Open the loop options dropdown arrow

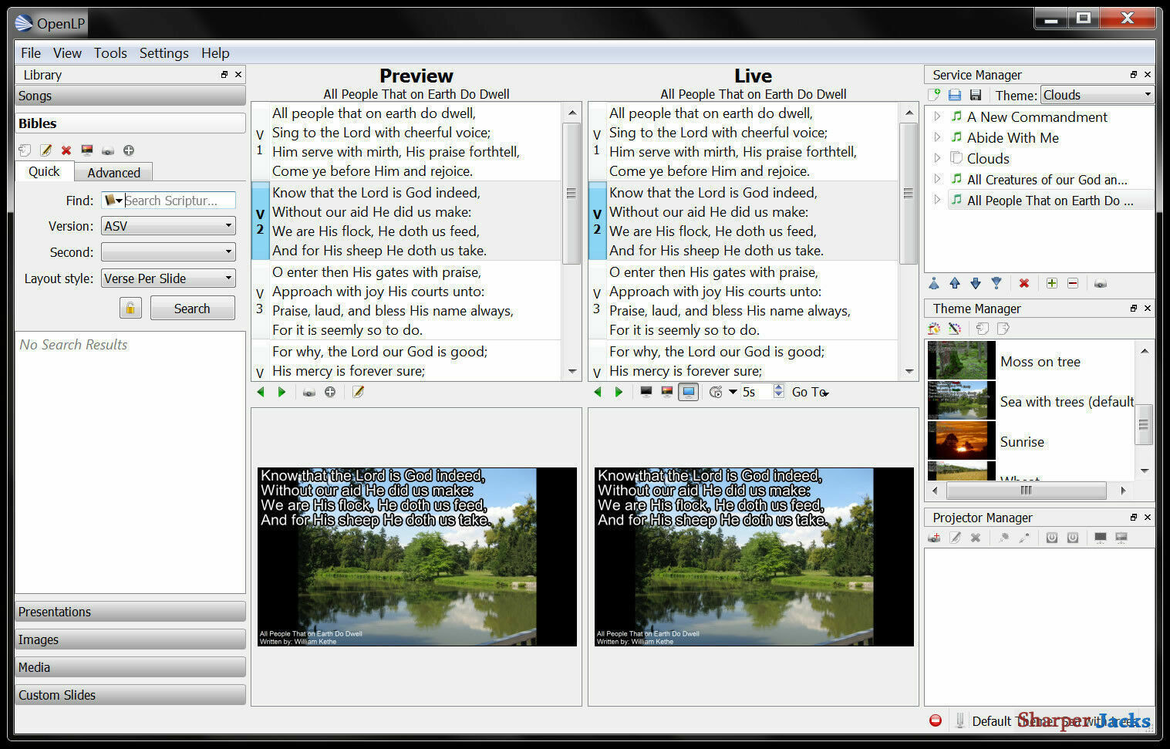pos(733,392)
